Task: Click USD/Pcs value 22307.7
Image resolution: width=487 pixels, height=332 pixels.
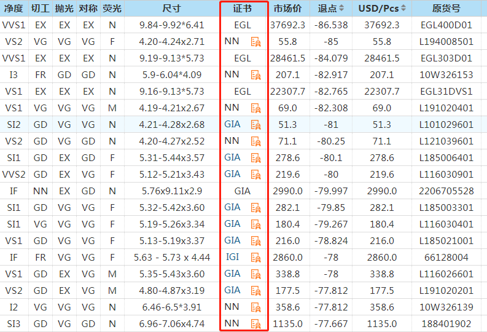Action: 382,92
